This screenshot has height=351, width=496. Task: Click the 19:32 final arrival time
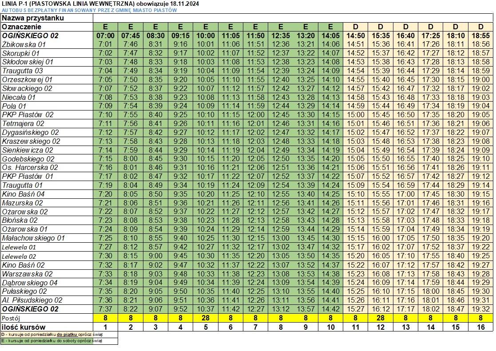[480, 309]
